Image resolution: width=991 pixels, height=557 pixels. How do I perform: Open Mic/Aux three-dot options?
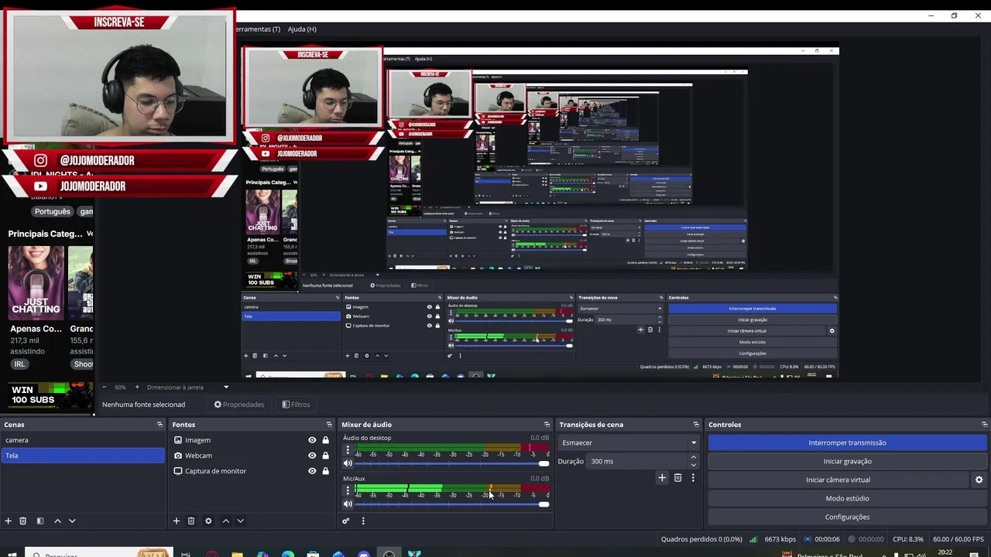pyautogui.click(x=348, y=490)
